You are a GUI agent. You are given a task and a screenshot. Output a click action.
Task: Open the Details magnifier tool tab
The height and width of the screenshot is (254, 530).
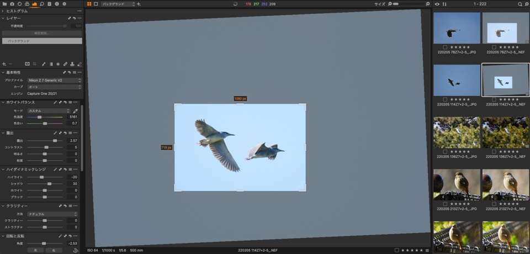(x=42, y=4)
